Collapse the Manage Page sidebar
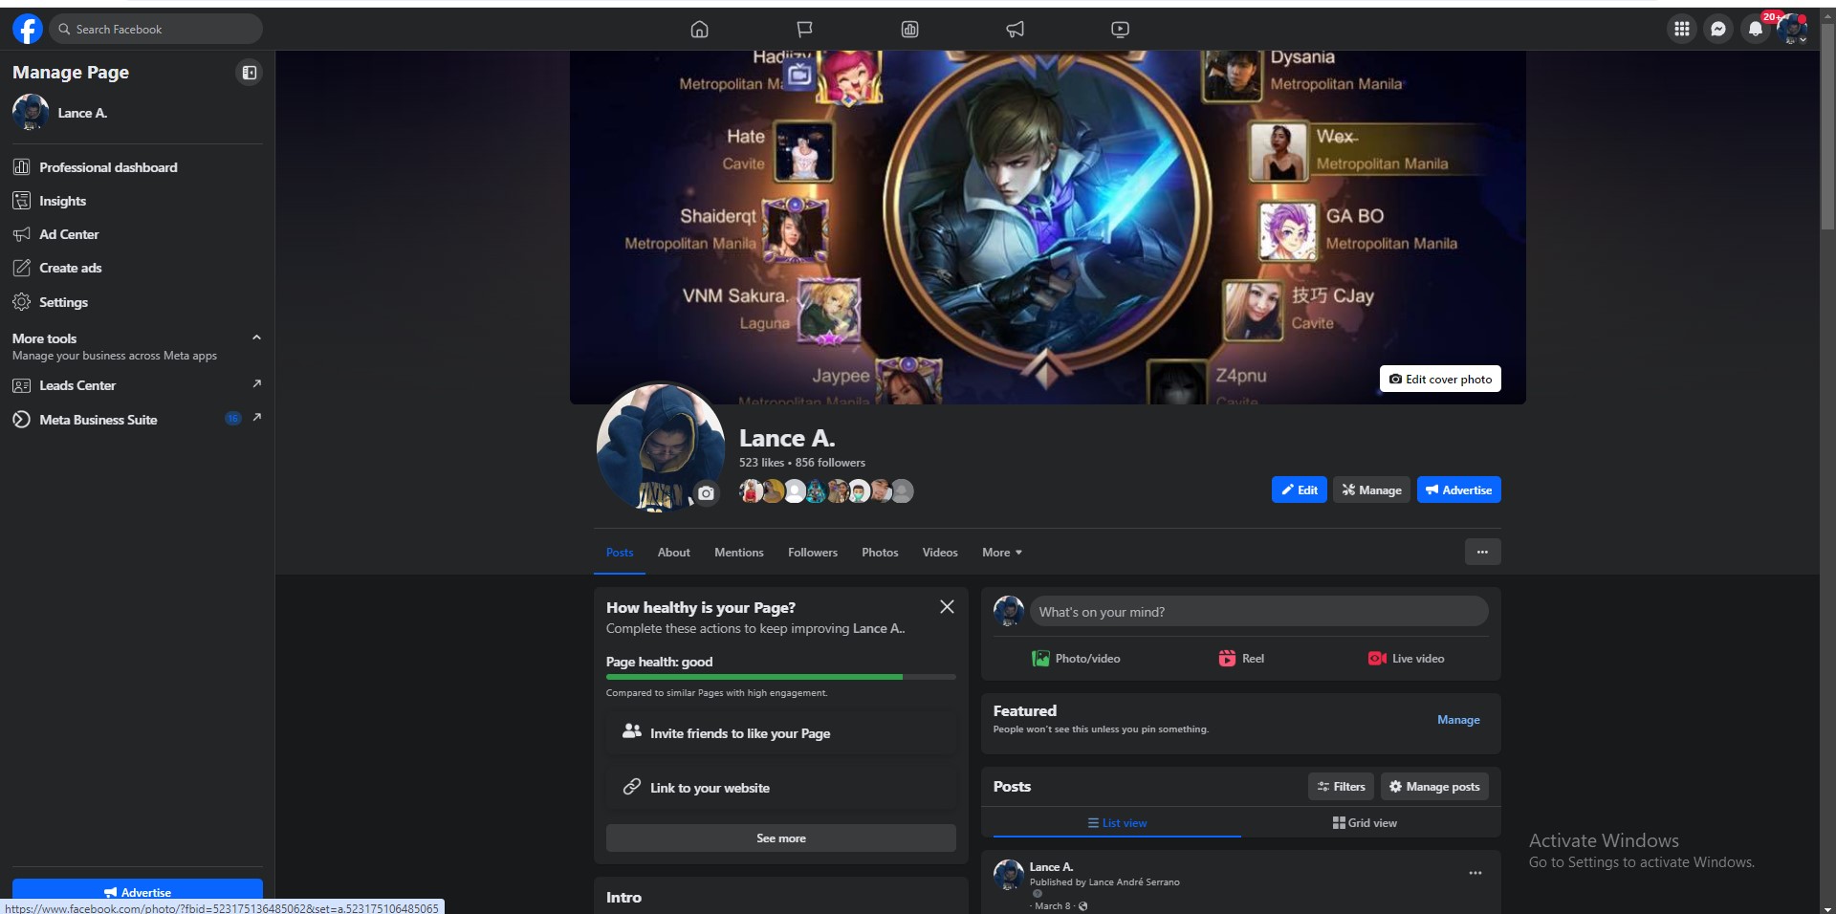The height and width of the screenshot is (914, 1836). click(x=249, y=73)
